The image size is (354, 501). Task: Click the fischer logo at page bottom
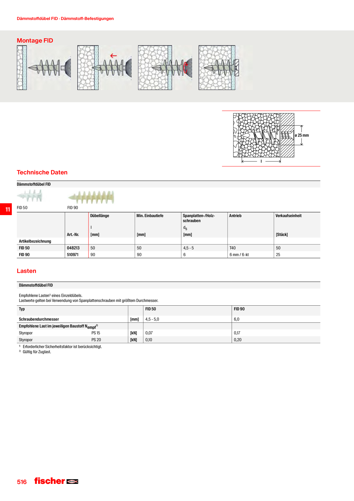click(x=56, y=481)
